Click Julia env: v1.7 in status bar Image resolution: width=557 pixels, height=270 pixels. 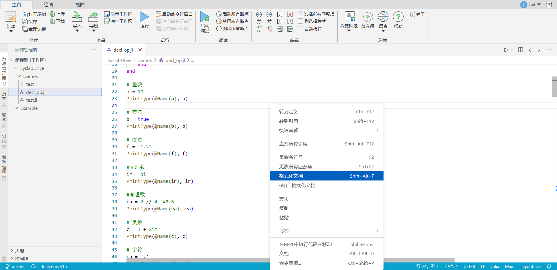[x=55, y=266]
